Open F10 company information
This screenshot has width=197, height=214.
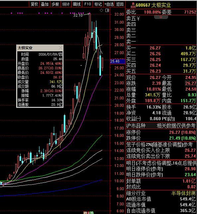pyautogui.click(x=87, y=4)
